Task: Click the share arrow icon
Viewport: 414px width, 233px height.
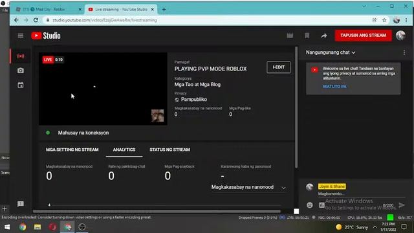Action: [324, 36]
